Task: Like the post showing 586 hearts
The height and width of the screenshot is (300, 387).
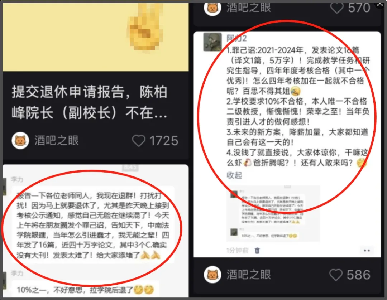Action: tap(336, 275)
